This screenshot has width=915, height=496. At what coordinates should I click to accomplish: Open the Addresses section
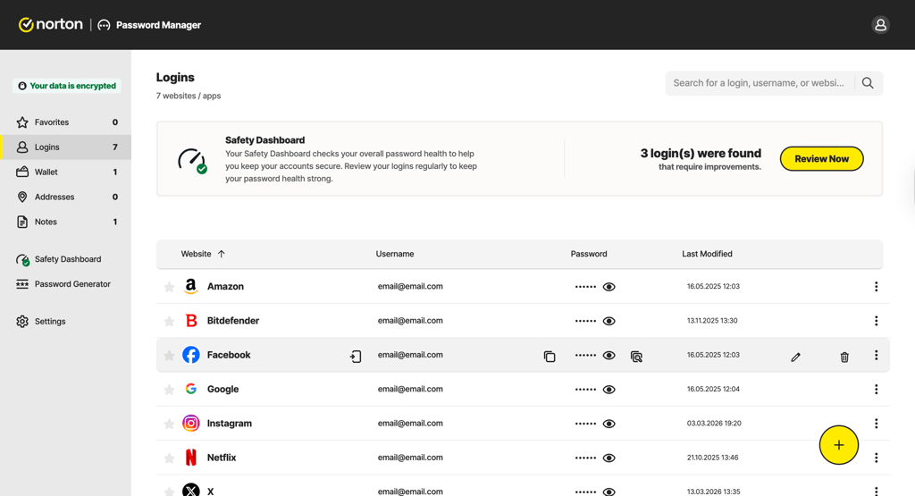click(66, 197)
